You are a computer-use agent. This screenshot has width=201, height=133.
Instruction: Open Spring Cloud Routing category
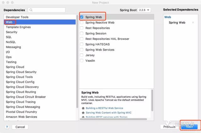(40, 92)
